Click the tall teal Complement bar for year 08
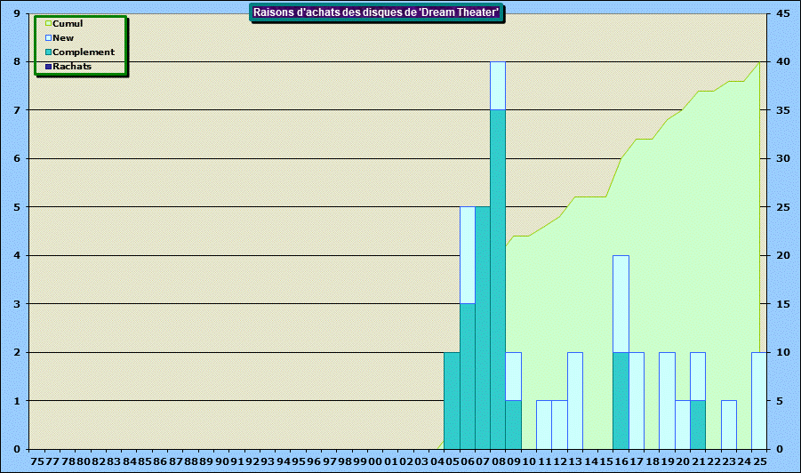The image size is (801, 473). coord(498,279)
